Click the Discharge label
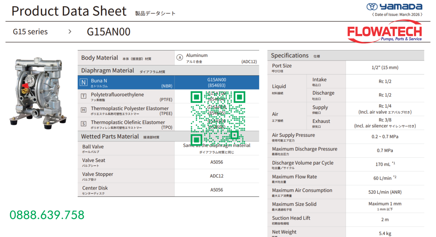 tap(323, 93)
